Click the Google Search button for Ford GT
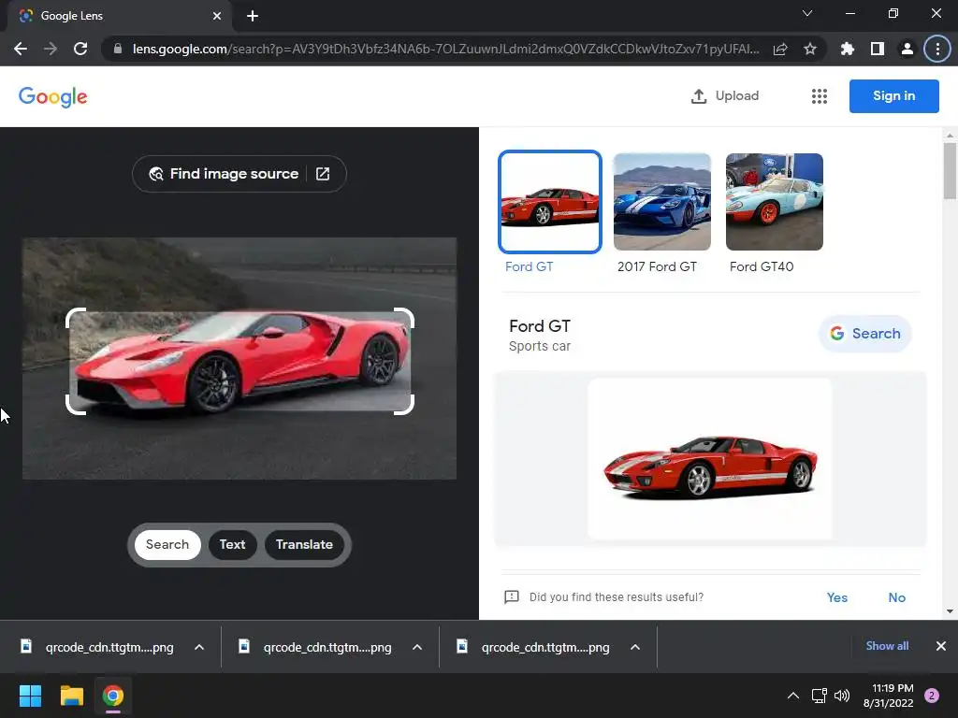Viewport: 958px width, 718px height. pyautogui.click(x=865, y=334)
